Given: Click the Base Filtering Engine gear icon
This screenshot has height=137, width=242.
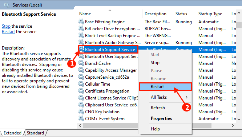Looking at the screenshot, I should click(81, 21).
